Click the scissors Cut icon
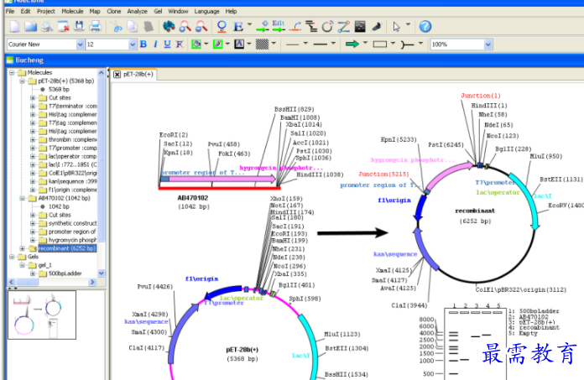Viewport: 584px width, 380px height. [x=118, y=27]
